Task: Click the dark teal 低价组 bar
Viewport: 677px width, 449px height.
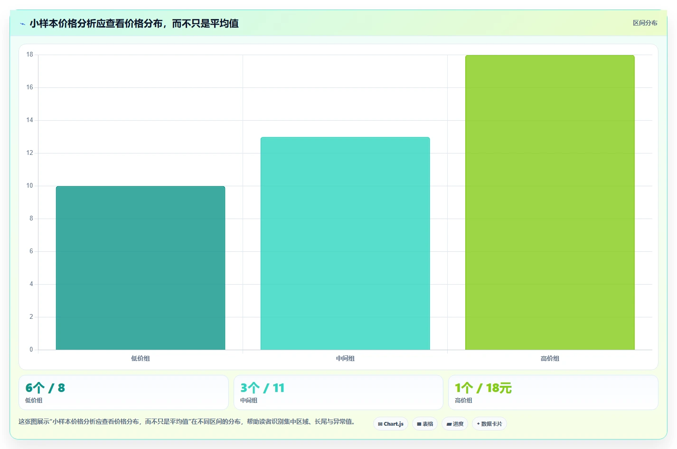Action: coord(141,268)
